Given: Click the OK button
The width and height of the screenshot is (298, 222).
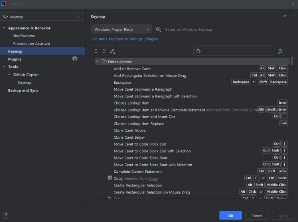Looking at the screenshot, I should [x=231, y=216].
